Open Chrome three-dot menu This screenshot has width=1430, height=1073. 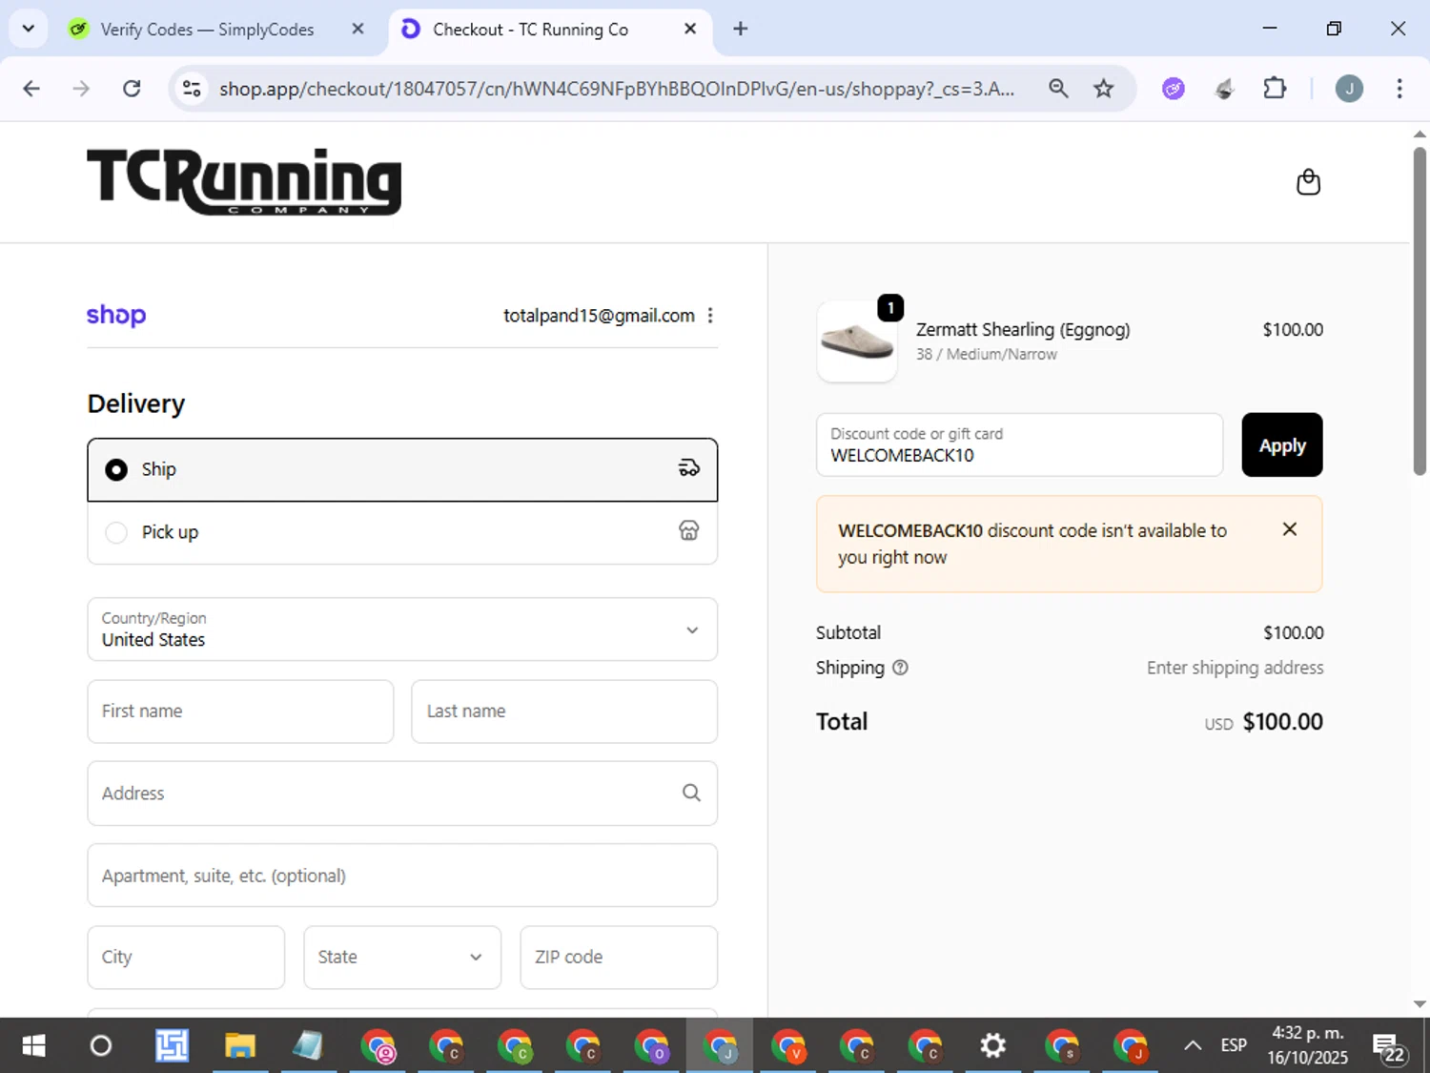click(1399, 89)
